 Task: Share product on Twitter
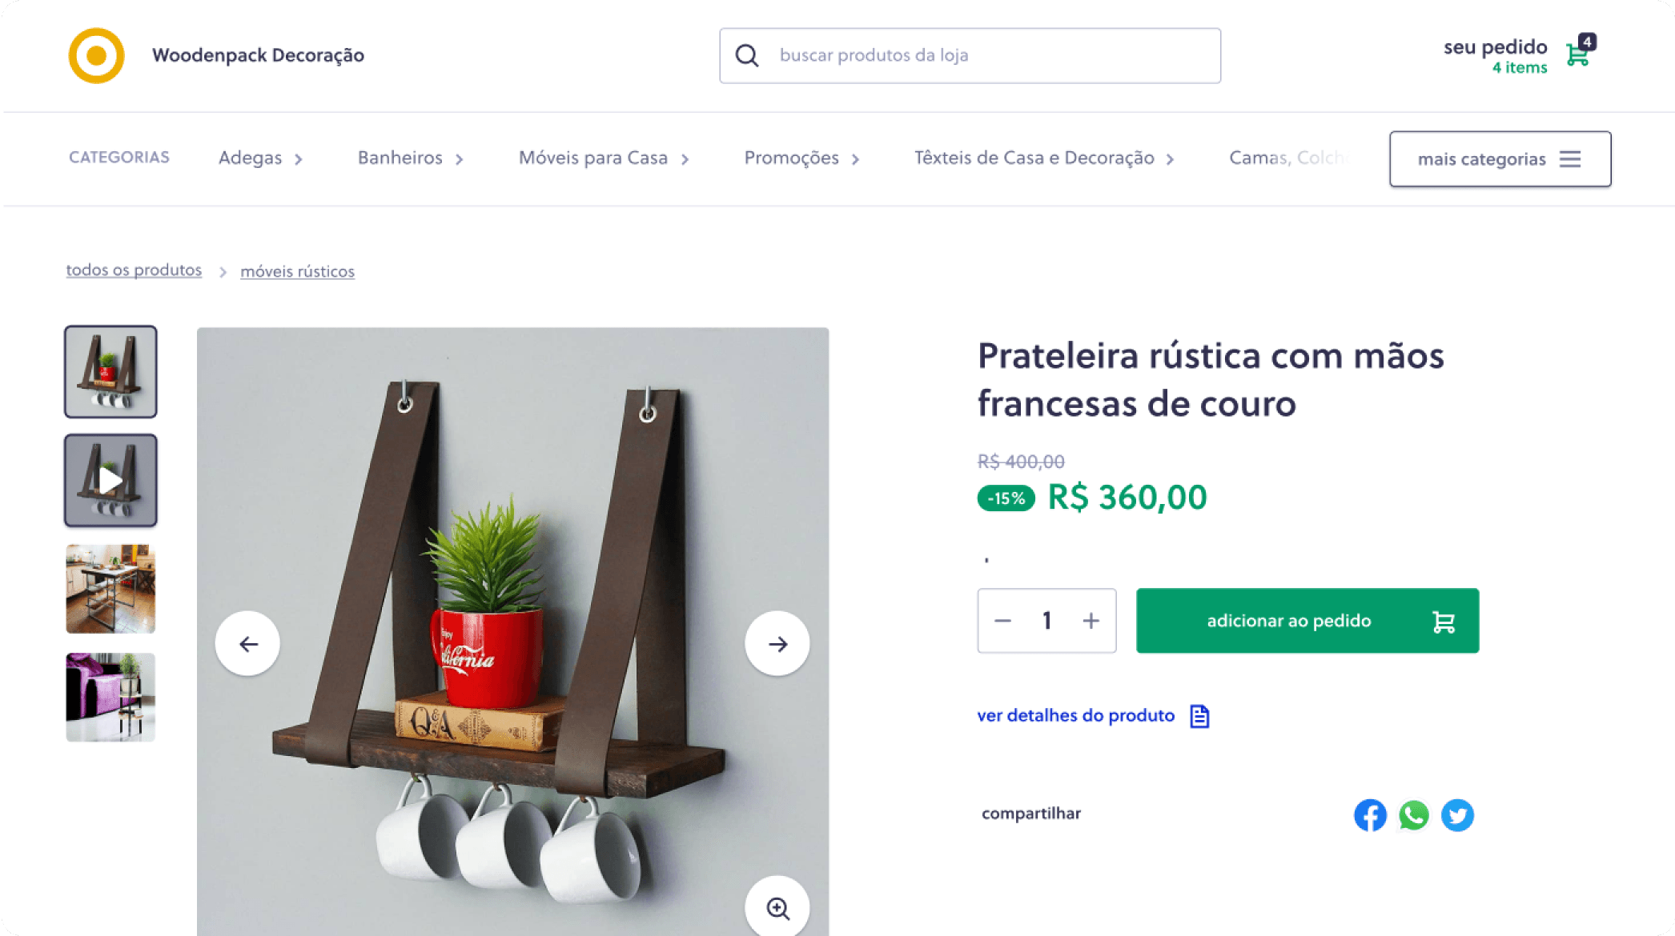tap(1457, 815)
